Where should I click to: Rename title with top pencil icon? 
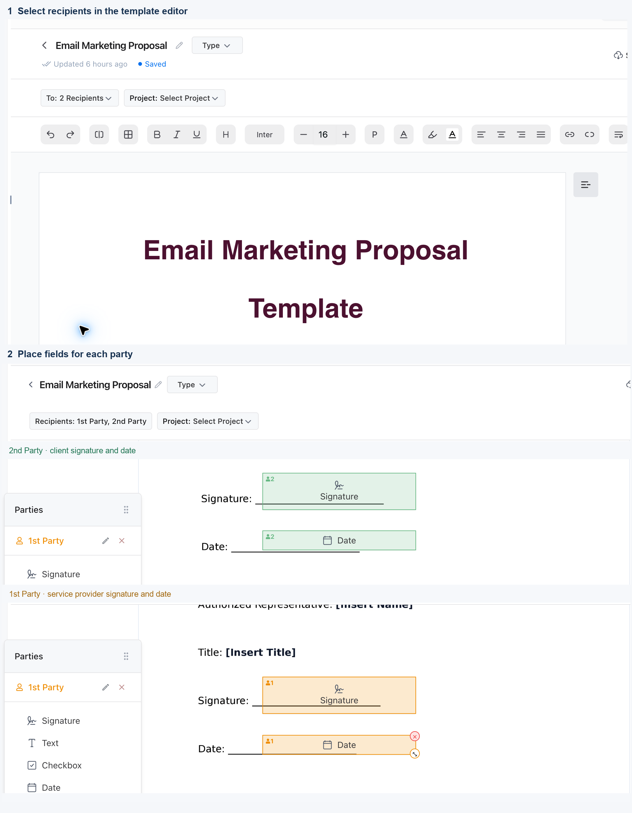pos(179,46)
